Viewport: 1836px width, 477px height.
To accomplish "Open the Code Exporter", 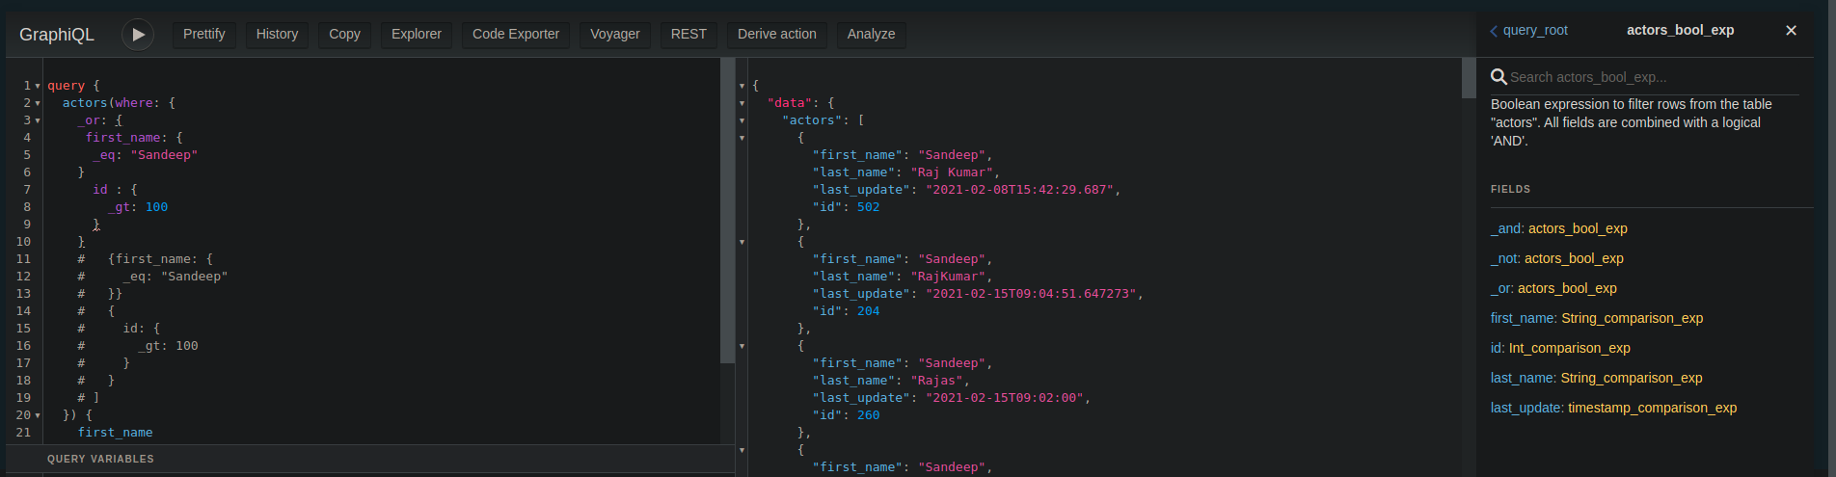I will (516, 34).
